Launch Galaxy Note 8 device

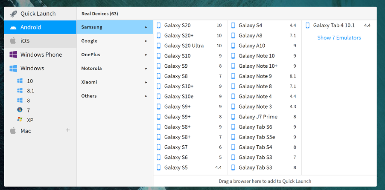point(264,86)
